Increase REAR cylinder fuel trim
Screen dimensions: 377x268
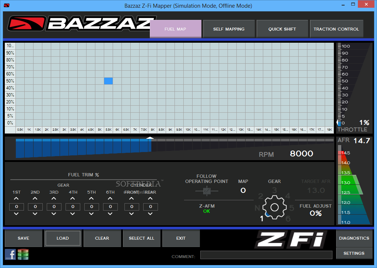(150, 198)
